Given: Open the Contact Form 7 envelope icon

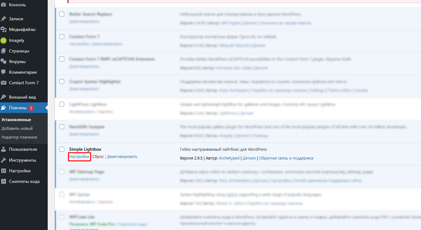Looking at the screenshot, I should click(x=4, y=83).
